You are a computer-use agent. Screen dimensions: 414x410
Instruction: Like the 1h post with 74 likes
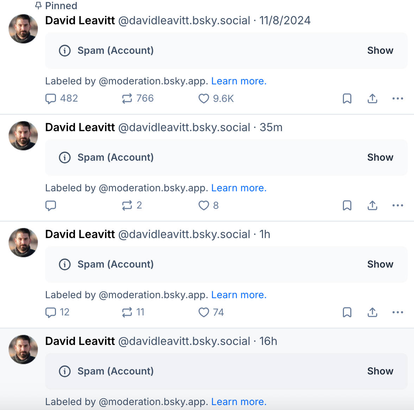204,313
